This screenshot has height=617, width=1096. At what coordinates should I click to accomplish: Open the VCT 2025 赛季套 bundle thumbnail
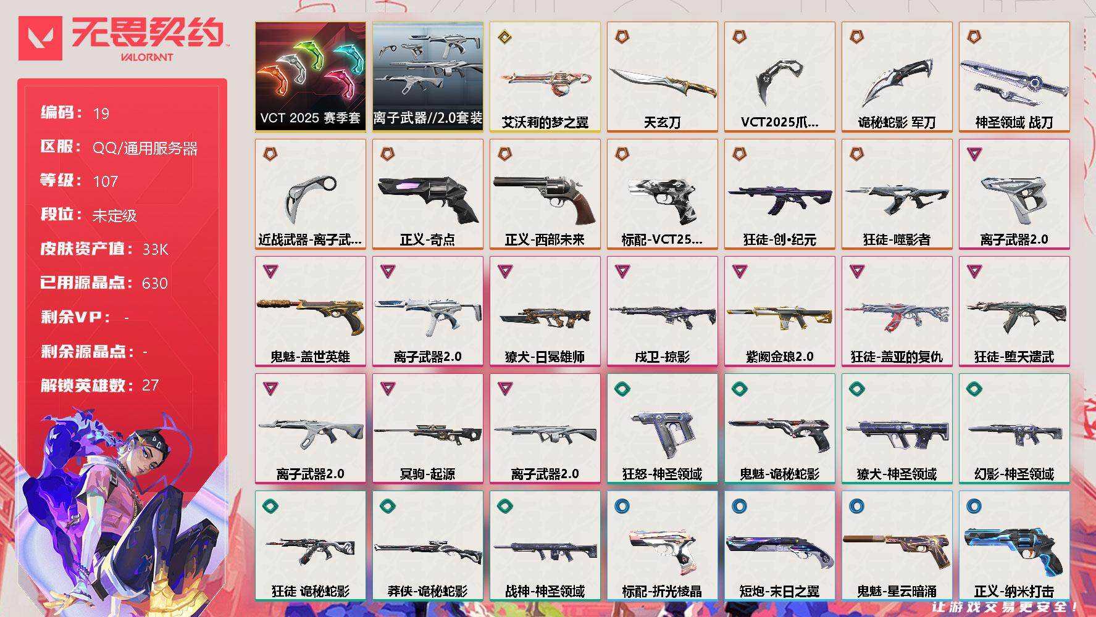coord(311,77)
